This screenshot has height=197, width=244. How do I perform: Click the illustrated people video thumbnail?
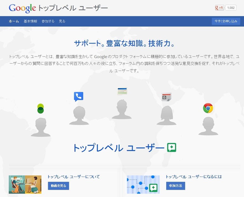pyautogui.click(x=25, y=185)
